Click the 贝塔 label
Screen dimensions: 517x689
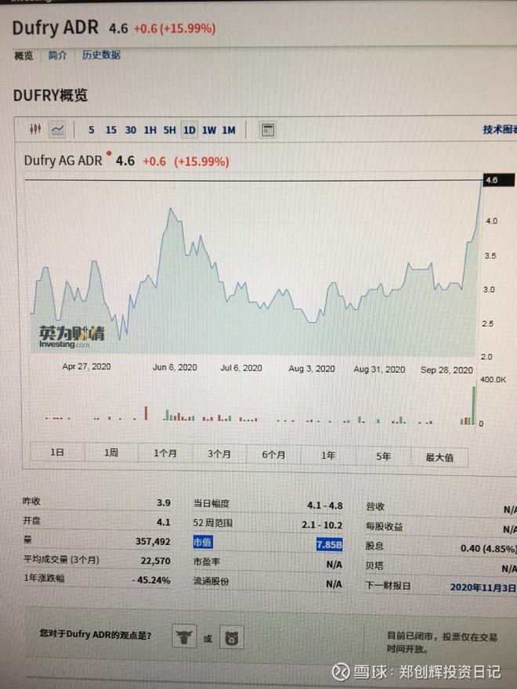click(x=374, y=565)
